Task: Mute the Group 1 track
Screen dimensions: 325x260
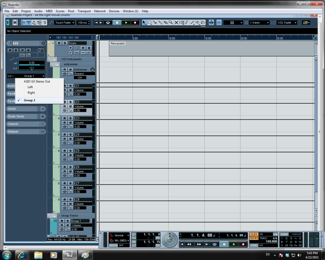Action: [x=62, y=221]
